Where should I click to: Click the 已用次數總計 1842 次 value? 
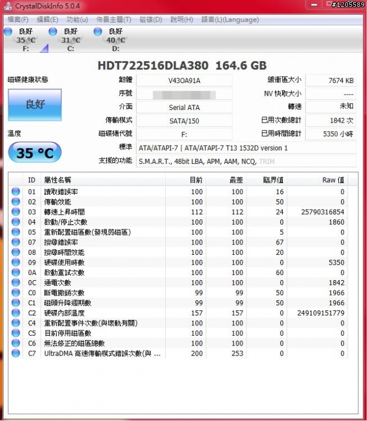[x=331, y=120]
